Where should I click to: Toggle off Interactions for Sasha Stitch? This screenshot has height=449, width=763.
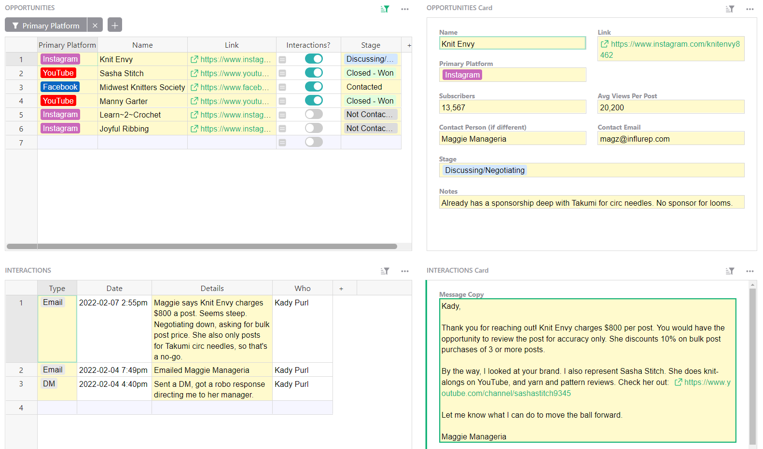point(314,73)
